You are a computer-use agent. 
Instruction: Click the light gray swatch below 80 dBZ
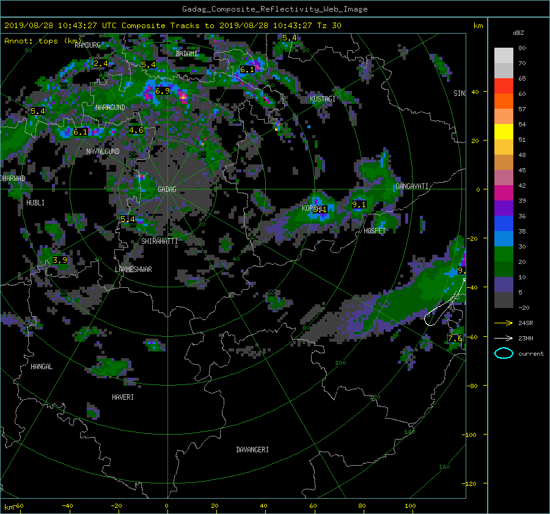tap(504, 56)
